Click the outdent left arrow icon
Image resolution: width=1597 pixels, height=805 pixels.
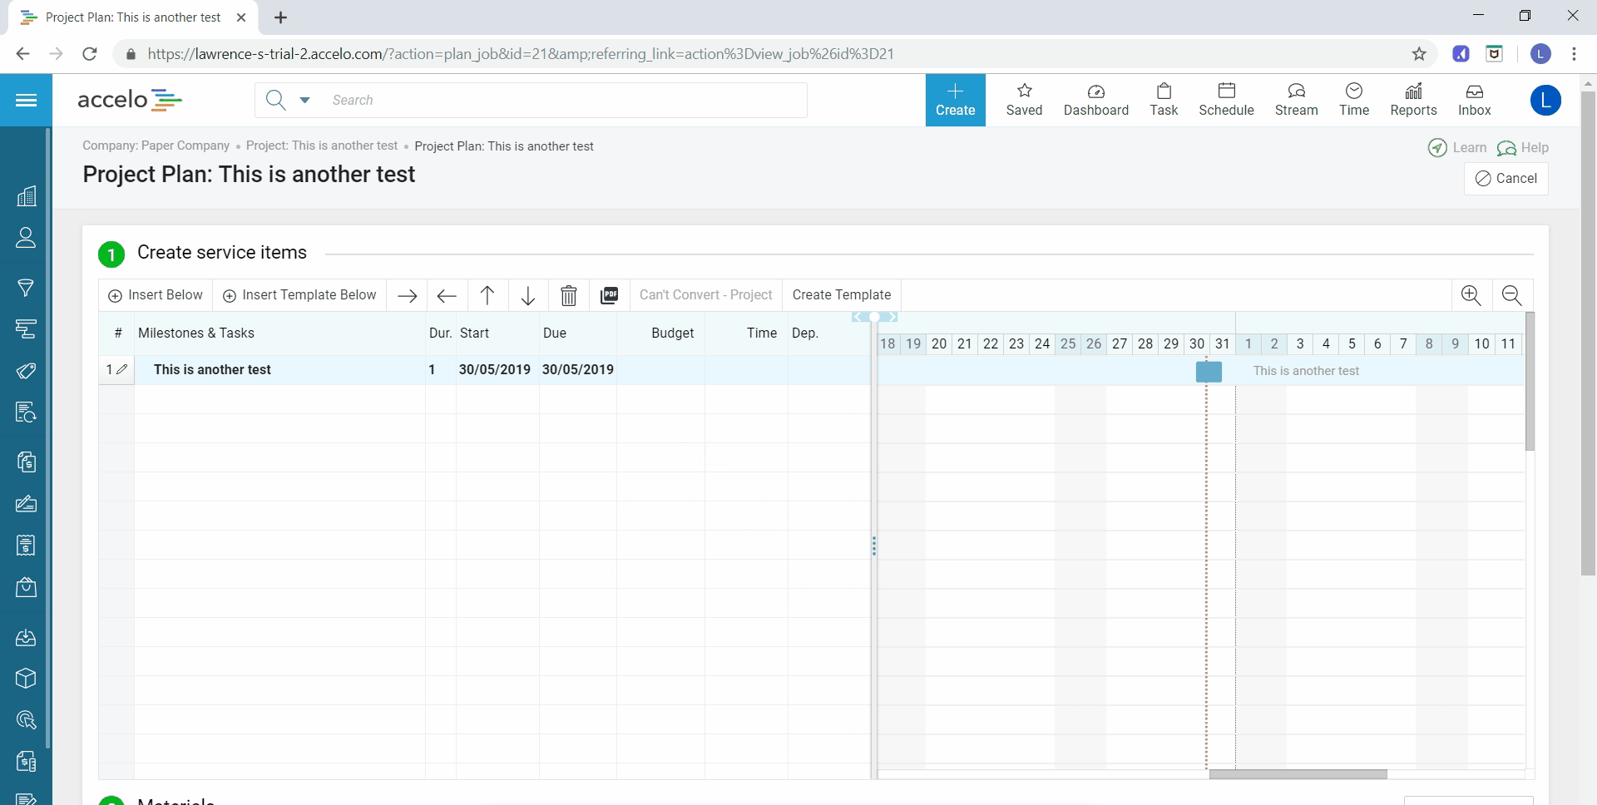(x=447, y=295)
